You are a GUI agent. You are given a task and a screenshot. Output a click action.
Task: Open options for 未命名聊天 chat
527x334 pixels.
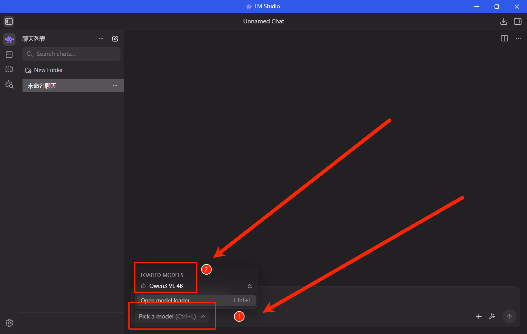(x=115, y=86)
